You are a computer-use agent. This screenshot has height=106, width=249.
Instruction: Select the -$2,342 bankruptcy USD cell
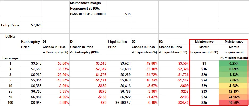(88, 69)
